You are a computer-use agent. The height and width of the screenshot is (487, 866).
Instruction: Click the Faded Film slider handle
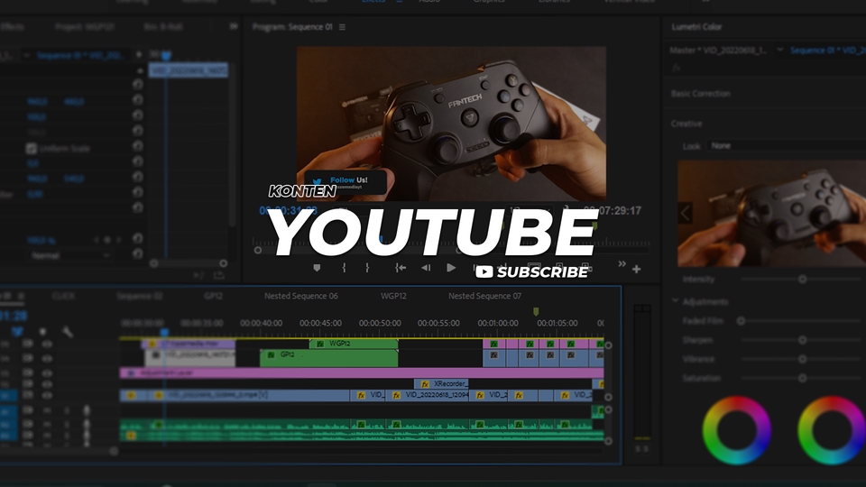[742, 321]
